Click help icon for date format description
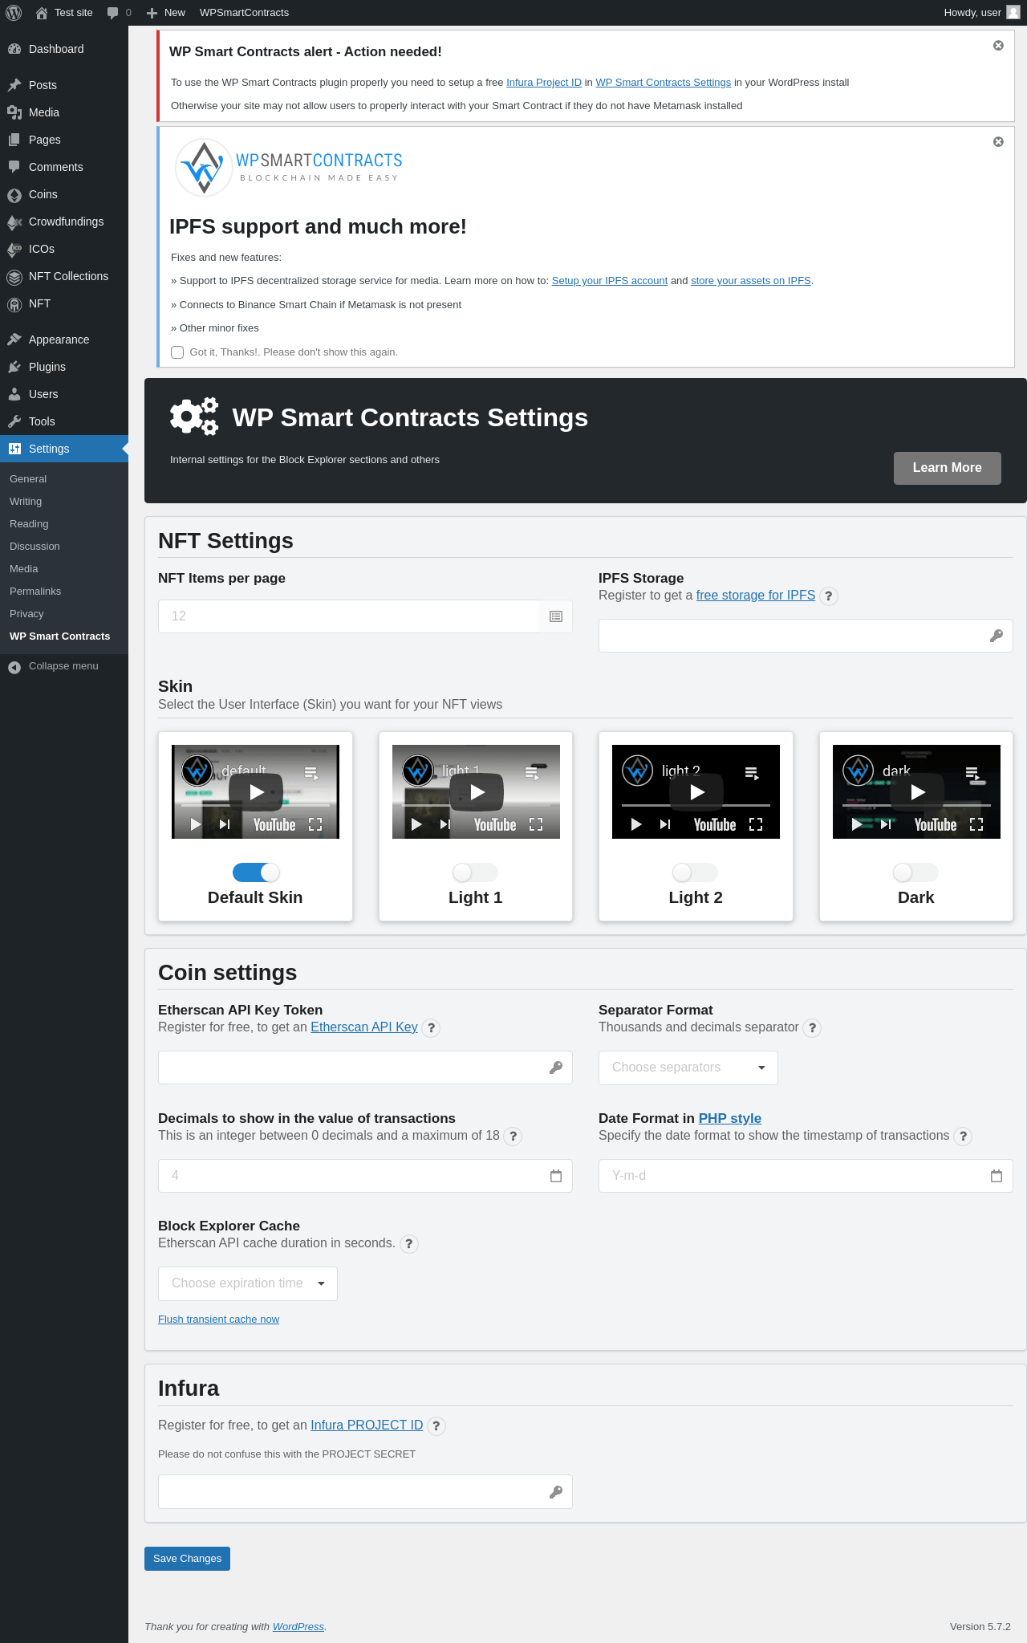Screen dimensions: 1027x1643 coord(963,1137)
